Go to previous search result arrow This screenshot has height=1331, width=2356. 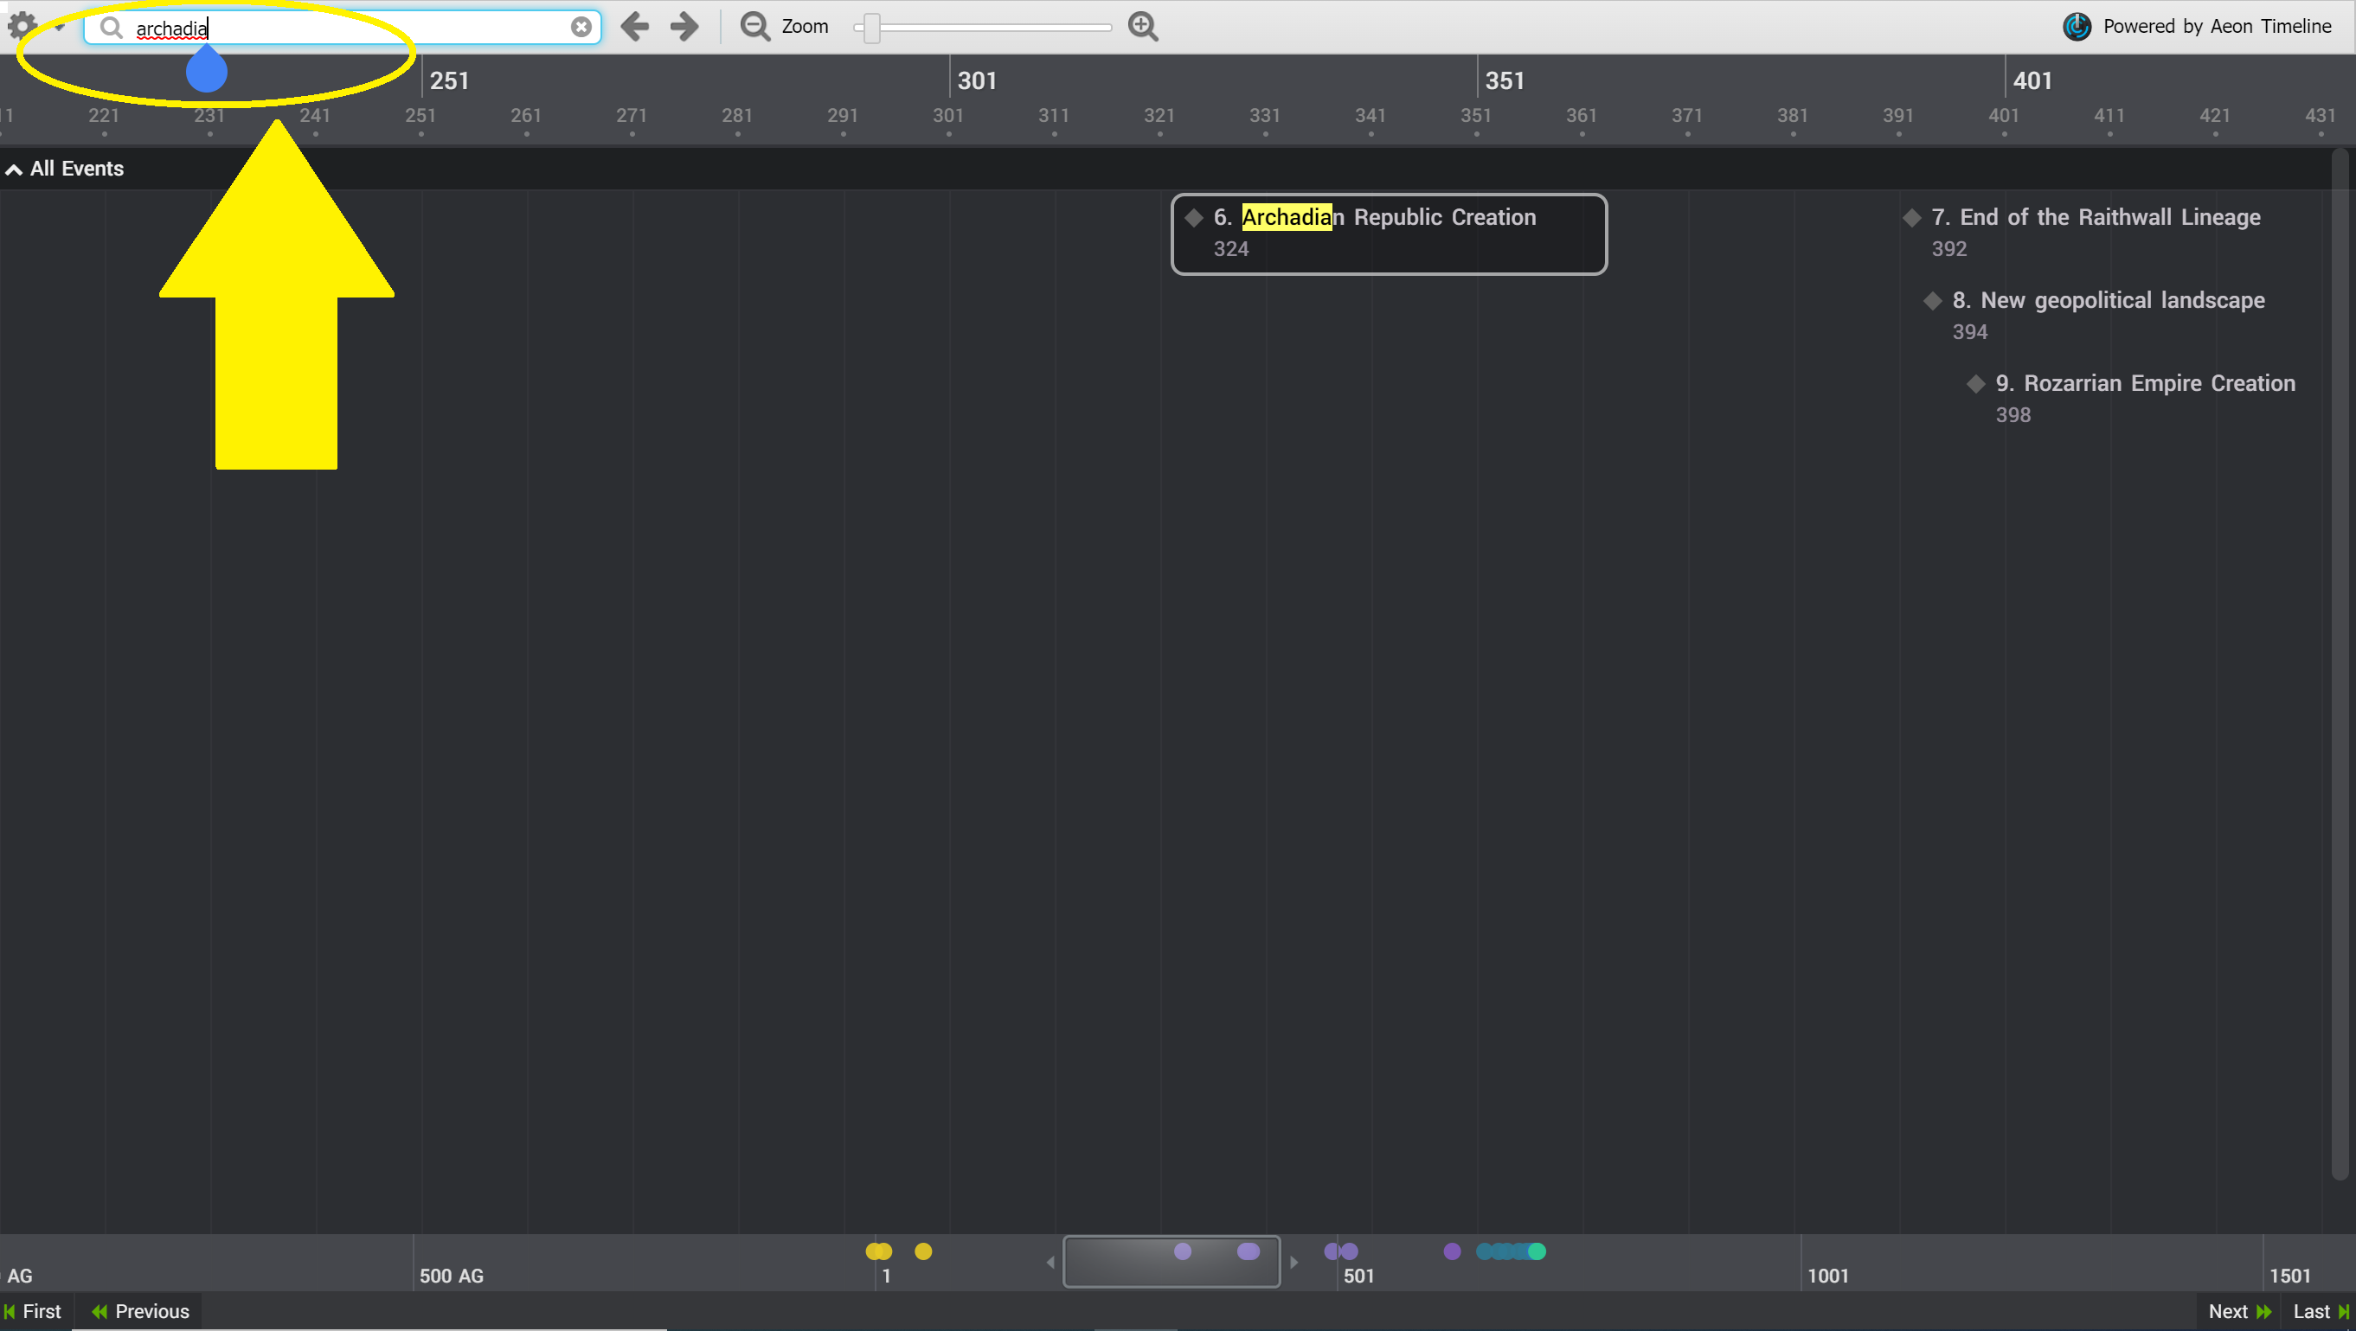[x=635, y=27]
